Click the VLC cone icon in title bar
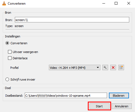 tap(4, 4)
